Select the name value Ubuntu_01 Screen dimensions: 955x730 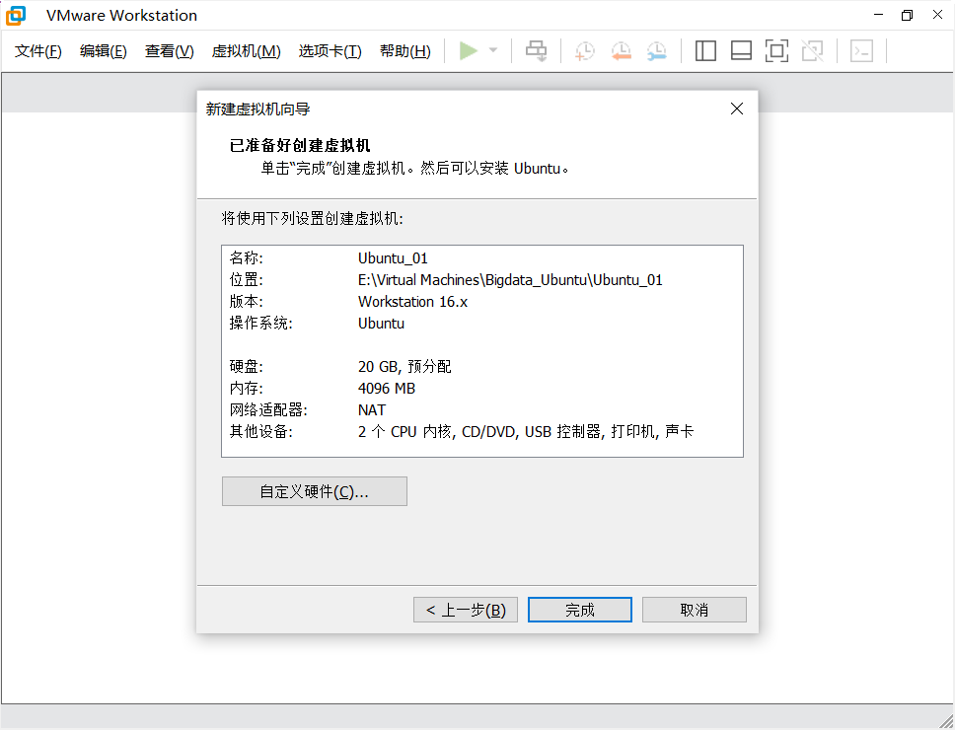393,258
